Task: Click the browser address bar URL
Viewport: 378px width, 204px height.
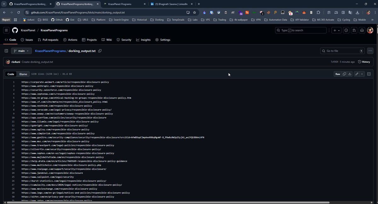Action: point(77,12)
